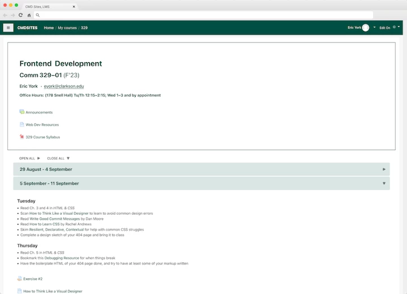Toggle Edit On mode
Viewport: 407px width, 294px height.
(385, 28)
